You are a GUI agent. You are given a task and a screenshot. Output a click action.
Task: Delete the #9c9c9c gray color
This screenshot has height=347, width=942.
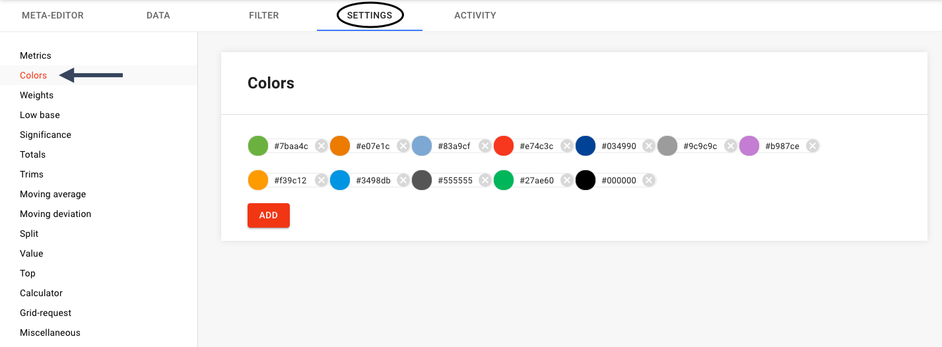(731, 146)
